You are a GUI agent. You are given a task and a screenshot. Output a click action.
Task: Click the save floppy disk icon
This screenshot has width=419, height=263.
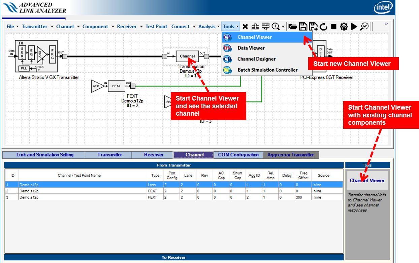(303, 27)
